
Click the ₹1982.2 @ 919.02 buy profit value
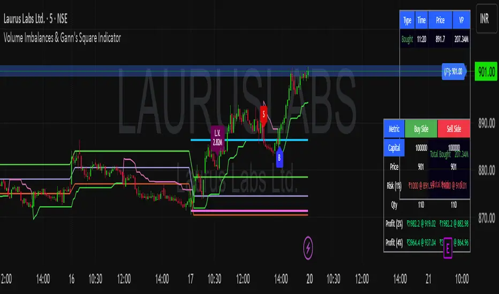[x=421, y=224]
